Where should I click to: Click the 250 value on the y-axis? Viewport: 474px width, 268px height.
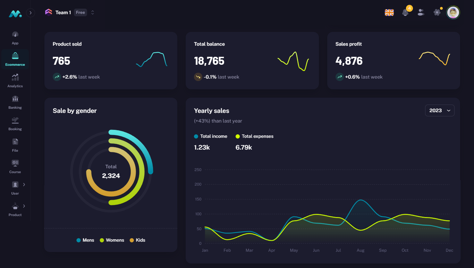pyautogui.click(x=198, y=170)
